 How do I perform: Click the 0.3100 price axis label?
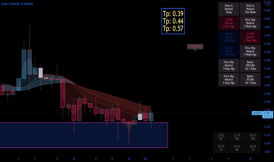point(267,135)
